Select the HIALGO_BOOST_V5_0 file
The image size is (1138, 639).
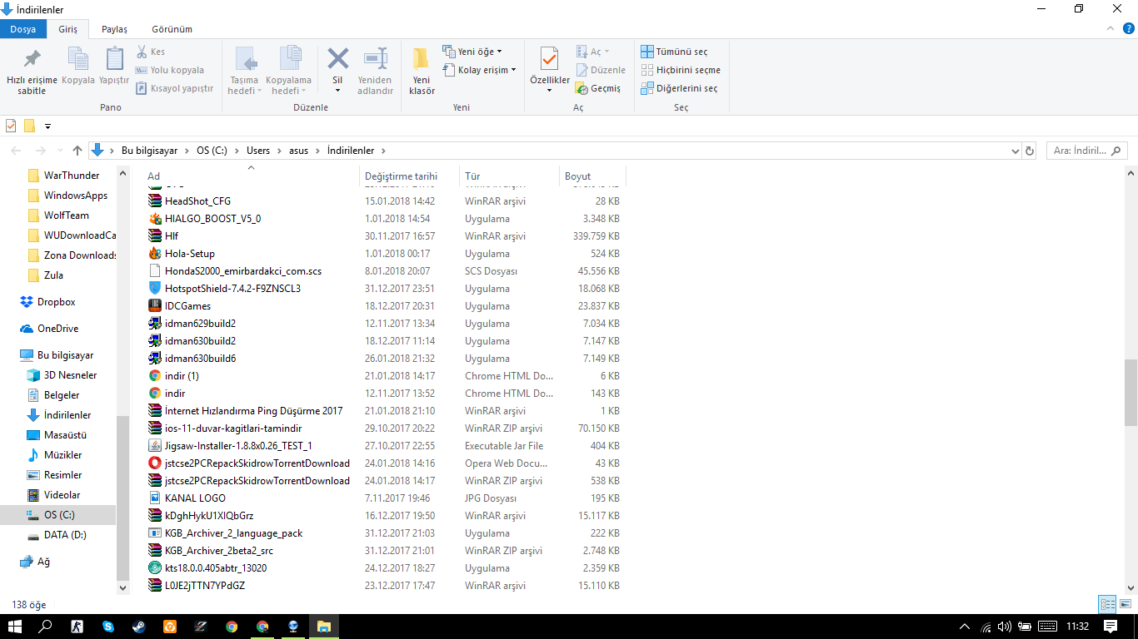click(212, 219)
